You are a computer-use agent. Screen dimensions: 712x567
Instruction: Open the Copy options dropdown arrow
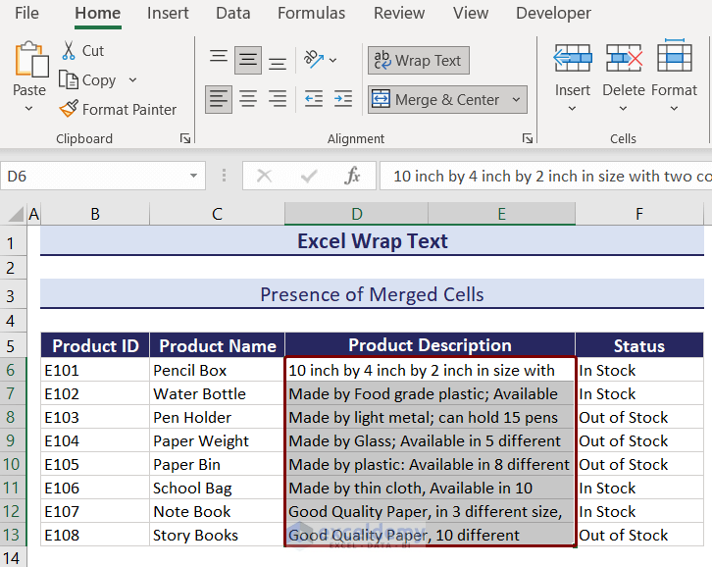[x=132, y=80]
